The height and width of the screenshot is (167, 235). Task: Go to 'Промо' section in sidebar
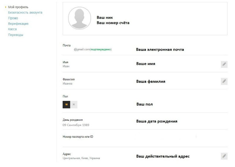tap(13, 18)
